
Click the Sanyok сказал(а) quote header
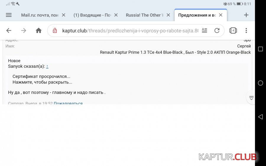coord(27,66)
